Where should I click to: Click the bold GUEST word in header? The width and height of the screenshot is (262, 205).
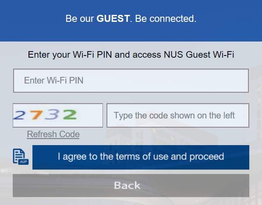point(113,18)
